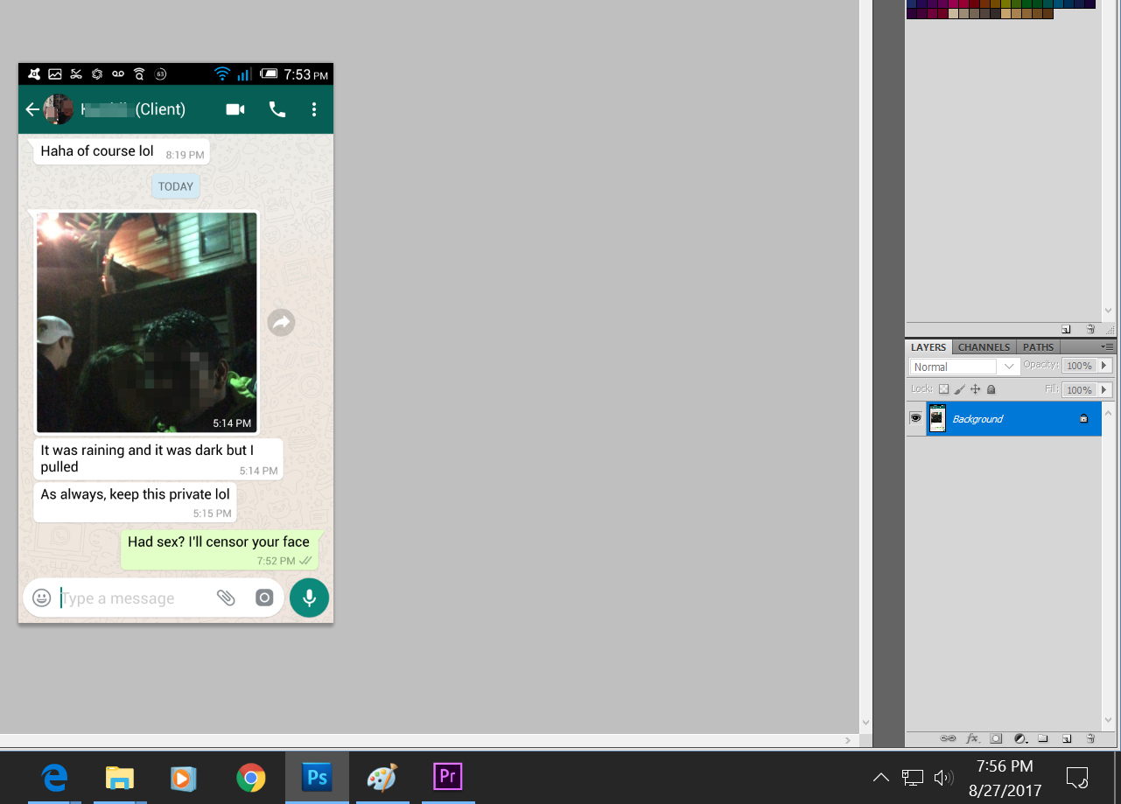Image resolution: width=1121 pixels, height=804 pixels.
Task: Hide the Background layer eye icon
Action: pos(915,418)
